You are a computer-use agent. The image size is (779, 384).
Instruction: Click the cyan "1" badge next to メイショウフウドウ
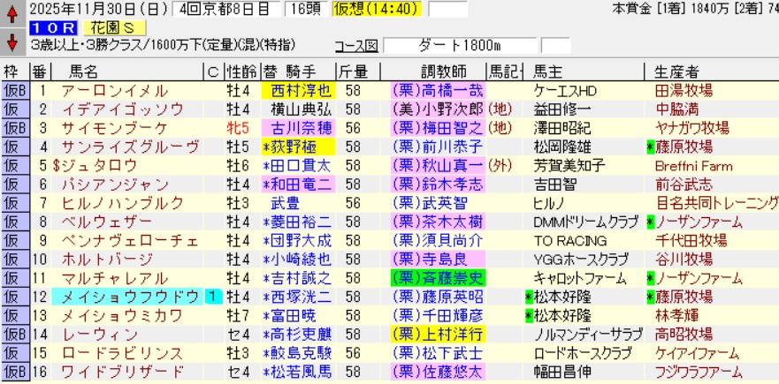tap(212, 297)
